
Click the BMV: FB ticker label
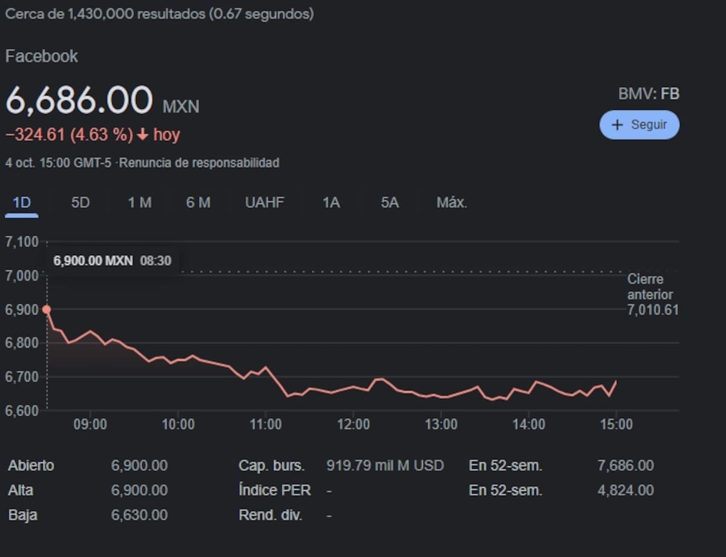coord(649,94)
